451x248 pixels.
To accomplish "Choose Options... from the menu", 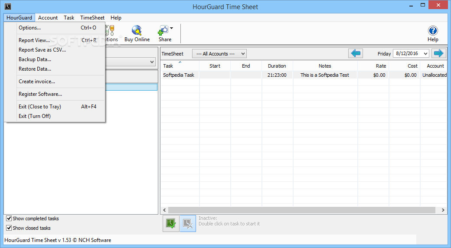I will tap(54, 28).
